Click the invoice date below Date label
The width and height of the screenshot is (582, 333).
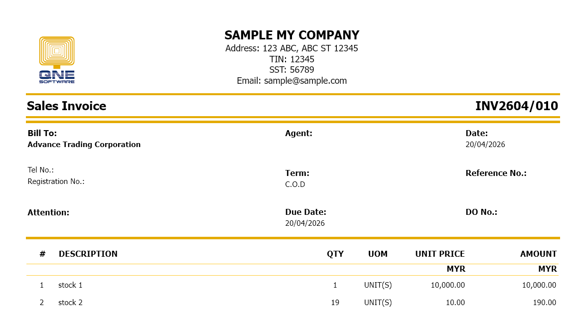pos(485,145)
